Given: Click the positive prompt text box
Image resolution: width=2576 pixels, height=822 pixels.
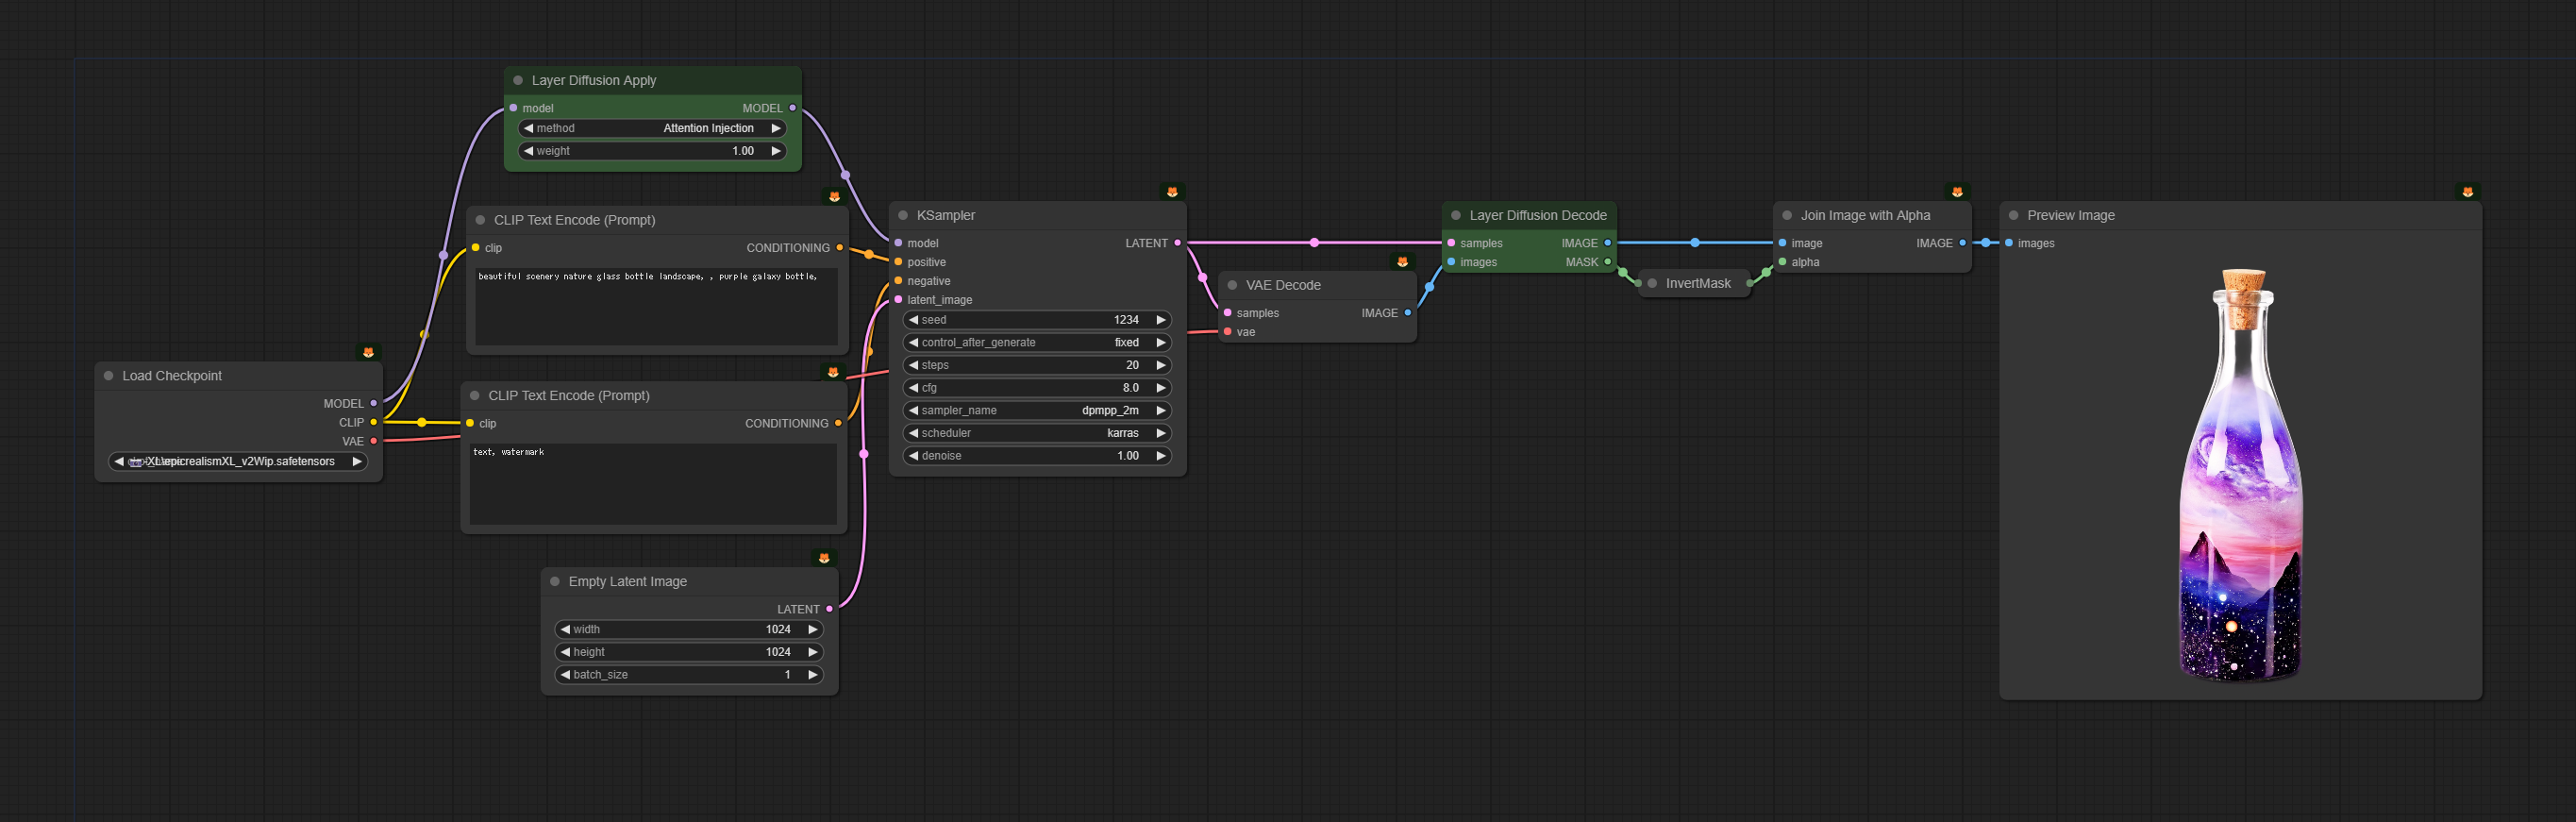Looking at the screenshot, I should pyautogui.click(x=656, y=305).
